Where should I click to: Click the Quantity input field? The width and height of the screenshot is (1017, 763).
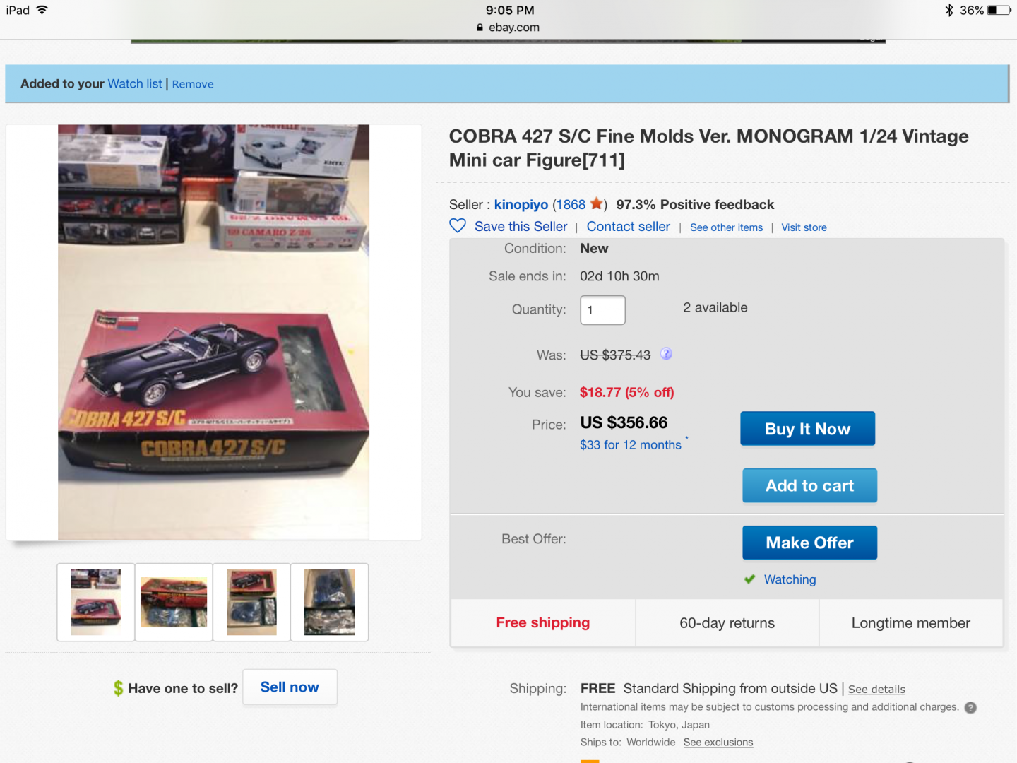(602, 310)
